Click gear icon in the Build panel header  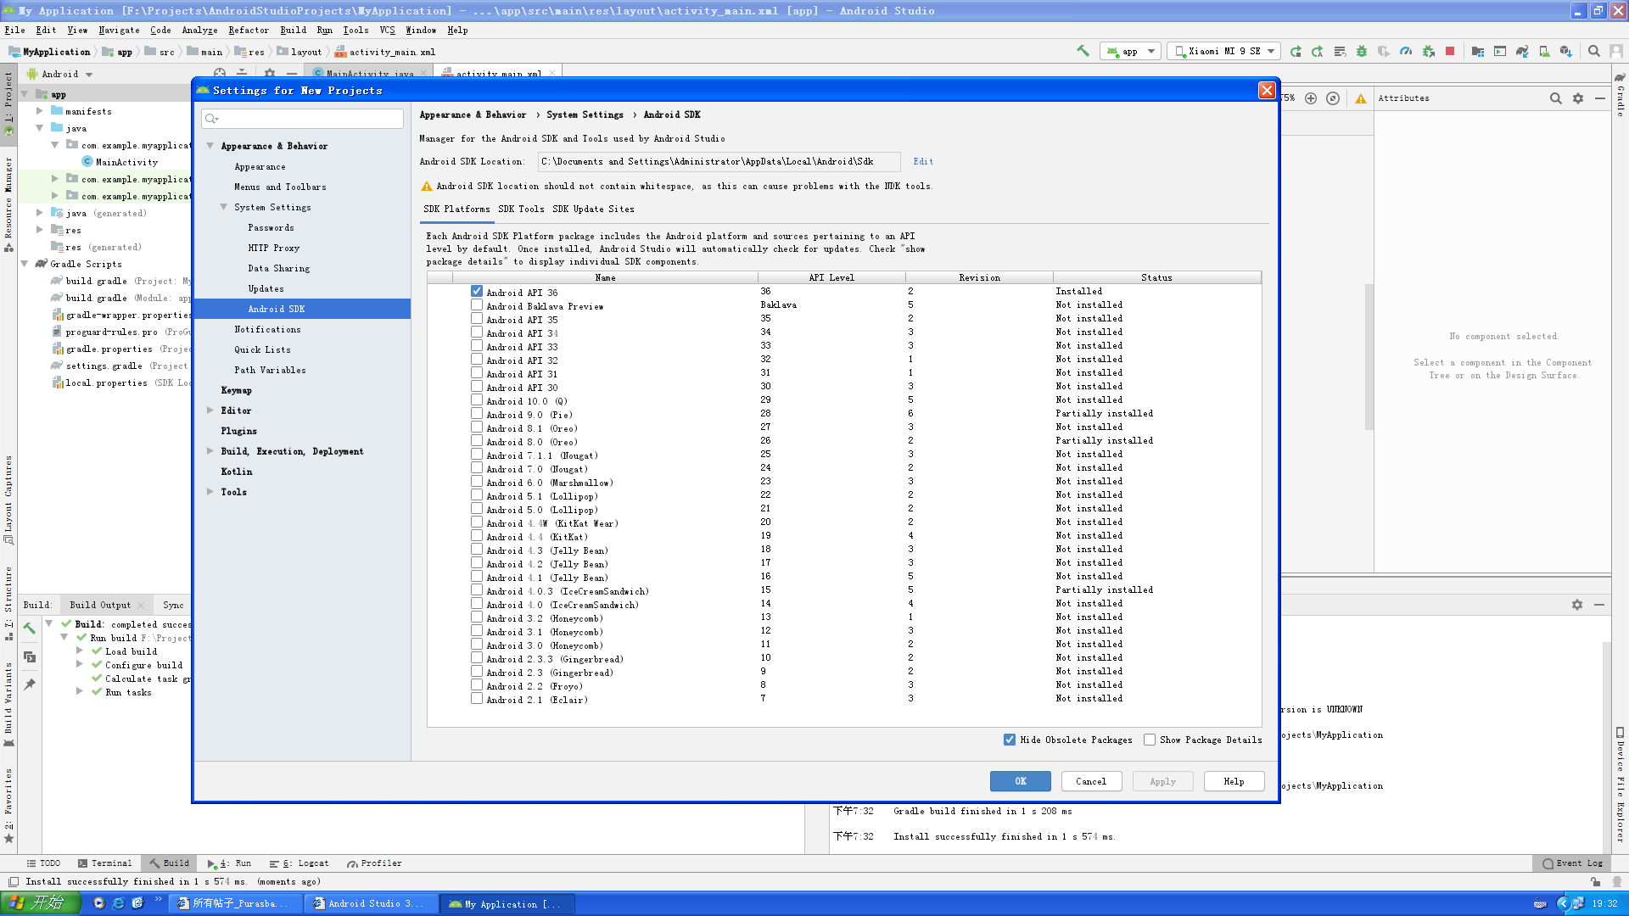pyautogui.click(x=1577, y=605)
